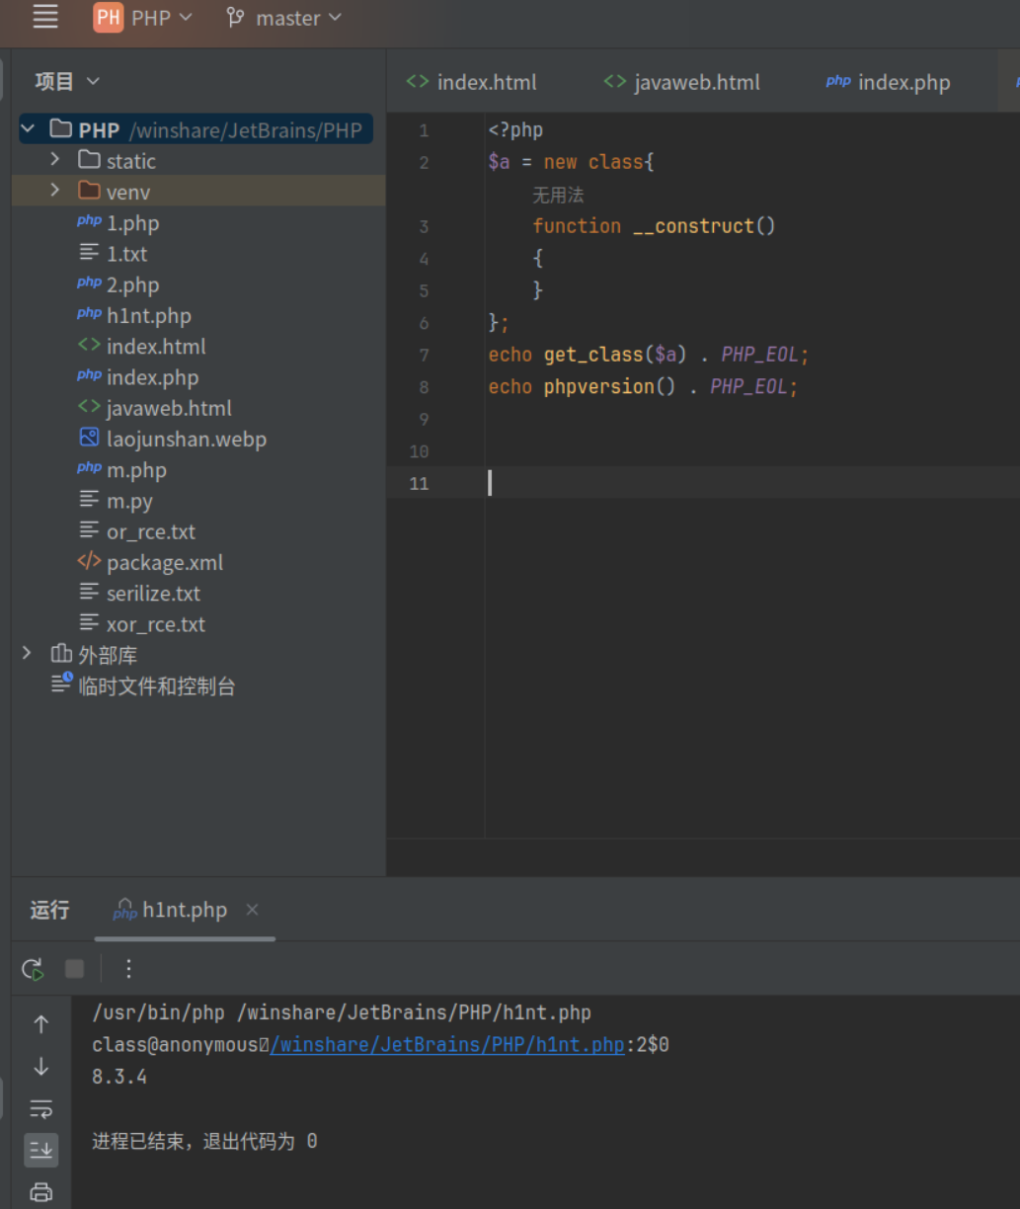Click line number 11 in the gutter

pyautogui.click(x=420, y=483)
